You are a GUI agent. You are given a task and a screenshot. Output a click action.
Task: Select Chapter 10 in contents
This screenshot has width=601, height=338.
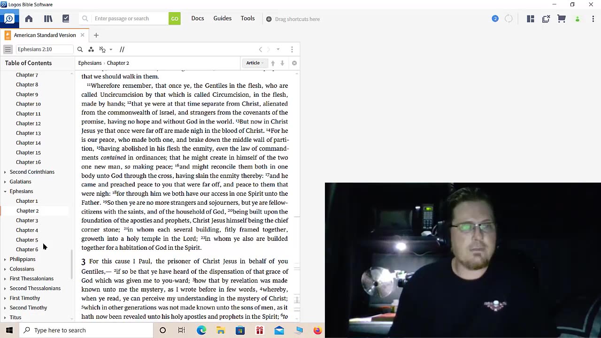28,104
